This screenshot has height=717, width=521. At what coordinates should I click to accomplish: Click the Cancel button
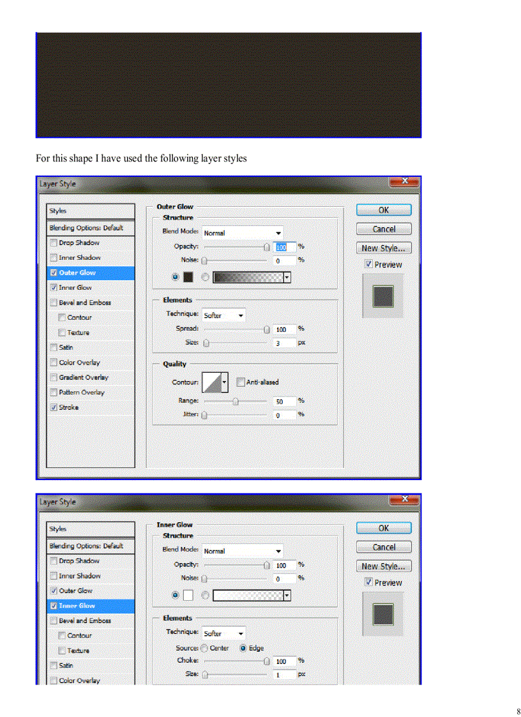383,229
